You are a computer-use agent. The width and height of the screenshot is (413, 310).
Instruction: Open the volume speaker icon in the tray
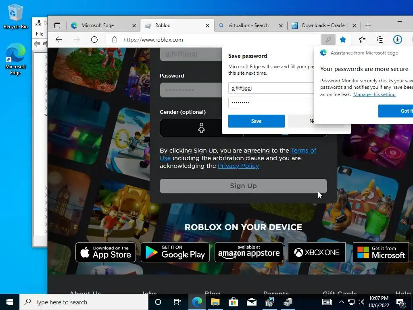pos(361,302)
